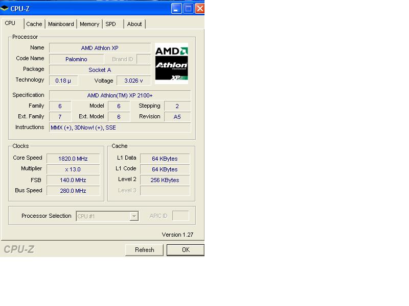Click the OK button
This screenshot has height=306, width=409.
(185, 250)
